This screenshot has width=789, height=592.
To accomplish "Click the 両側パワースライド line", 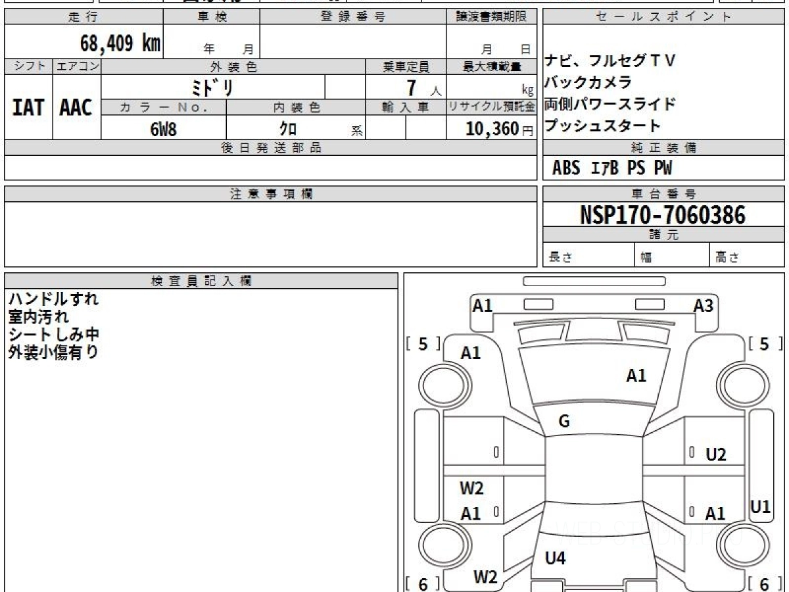I will click(x=610, y=104).
